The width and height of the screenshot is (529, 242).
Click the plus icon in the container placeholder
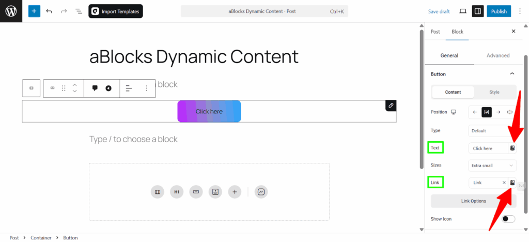tap(235, 192)
